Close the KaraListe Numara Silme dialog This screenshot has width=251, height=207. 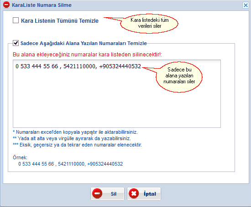pos(246,5)
